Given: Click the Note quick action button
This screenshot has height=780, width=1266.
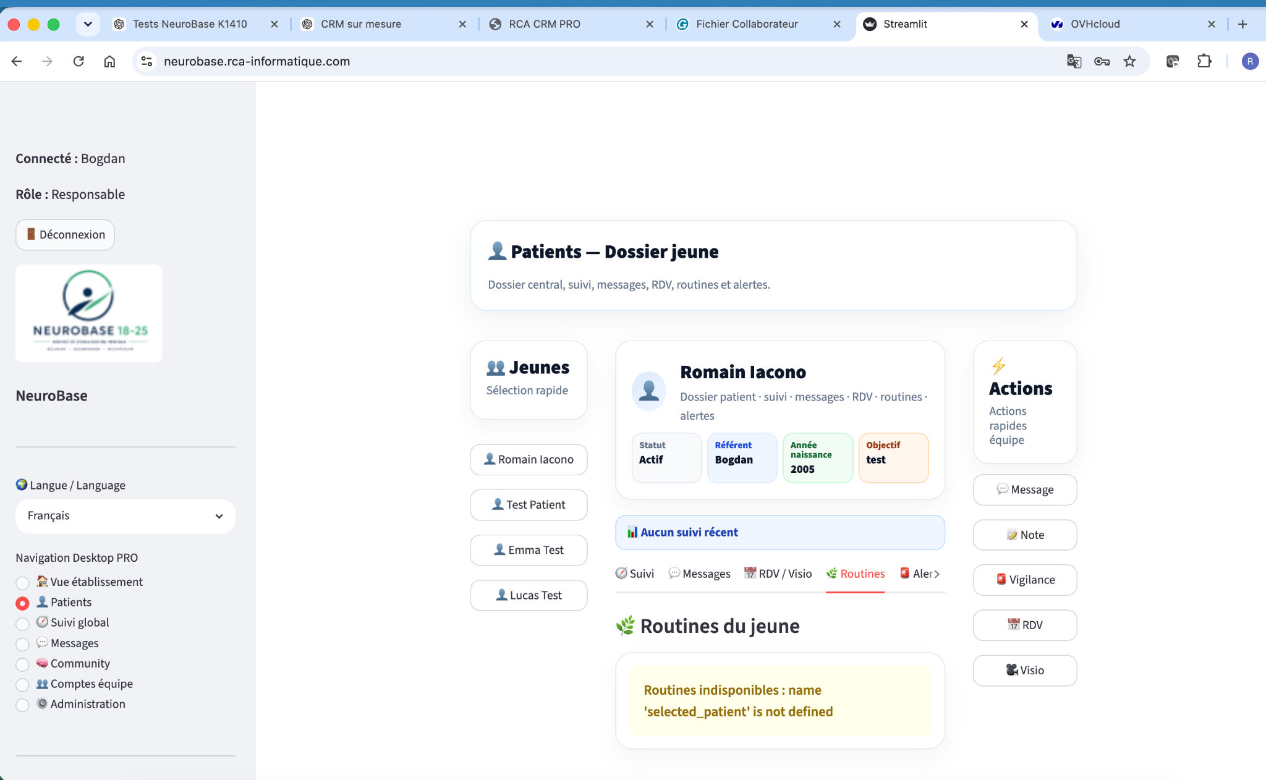Looking at the screenshot, I should (1025, 535).
